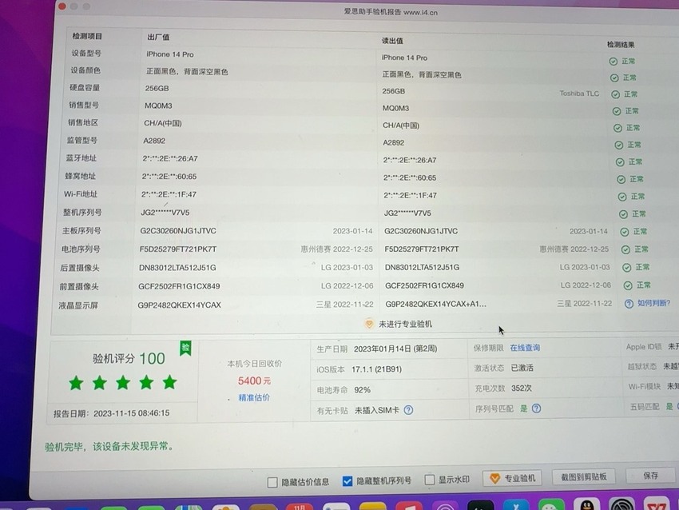Click the 正常 check icon in 监管型号 row
The width and height of the screenshot is (679, 510).
click(x=619, y=145)
